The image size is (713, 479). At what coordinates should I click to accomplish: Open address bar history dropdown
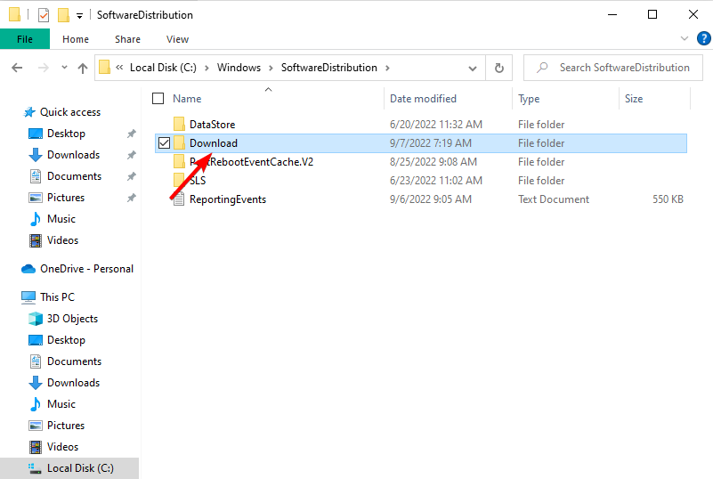point(473,69)
